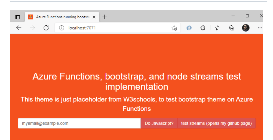Screen dimensions: 273x140
Task: Click the user profile avatar
Action: (x=246, y=28)
